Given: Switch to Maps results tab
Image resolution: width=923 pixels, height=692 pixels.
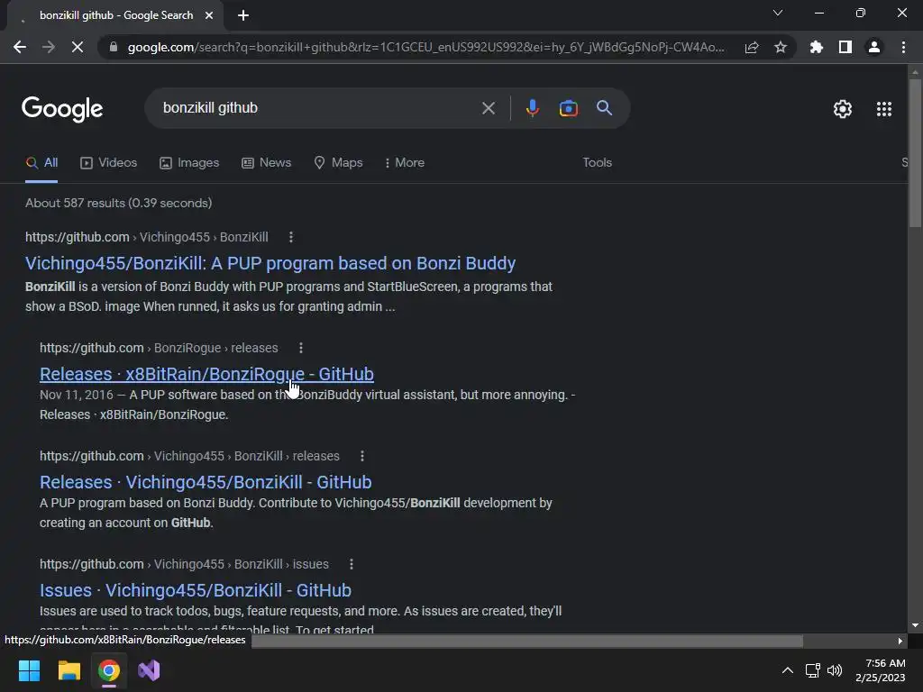Looking at the screenshot, I should (338, 163).
